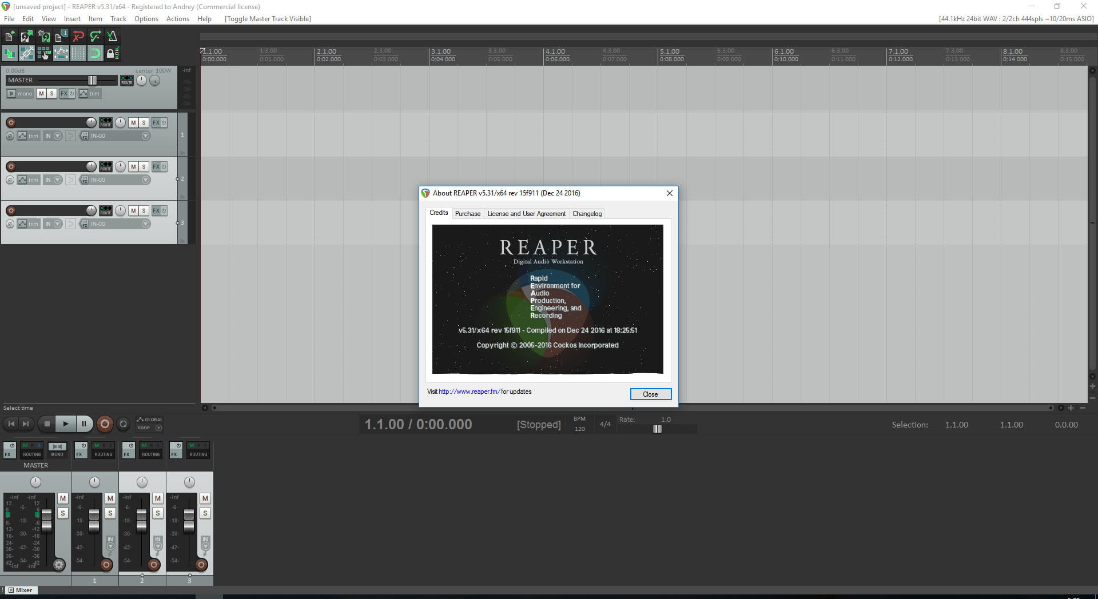
Task: Expand the IN-00 input dropdown on track 1
Action: click(x=145, y=136)
